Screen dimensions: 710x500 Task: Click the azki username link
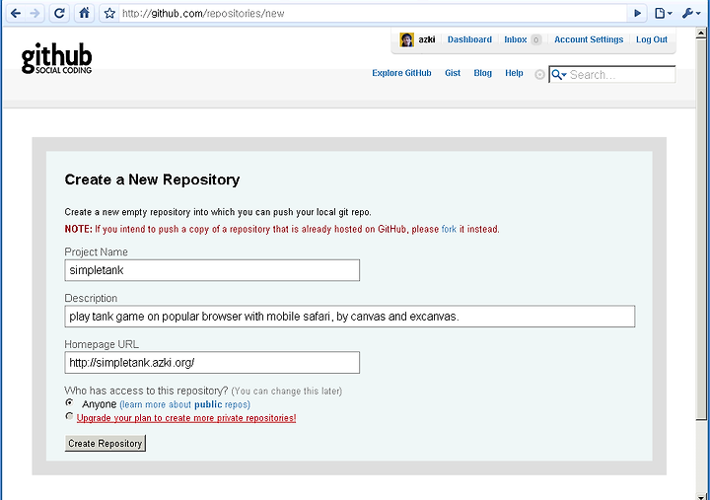(427, 39)
